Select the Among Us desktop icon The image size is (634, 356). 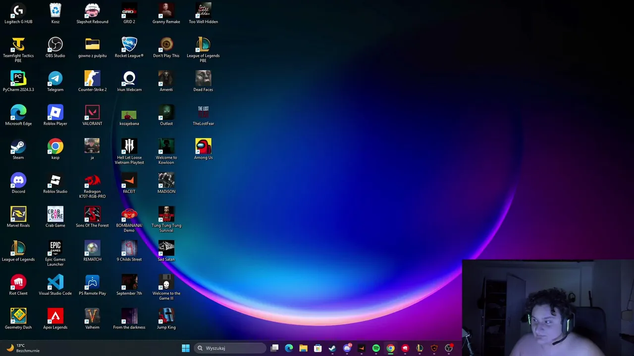point(203,149)
